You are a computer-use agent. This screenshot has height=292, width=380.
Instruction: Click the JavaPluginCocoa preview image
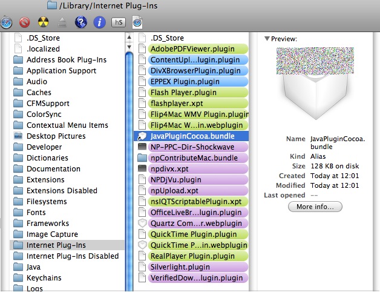click(x=315, y=84)
